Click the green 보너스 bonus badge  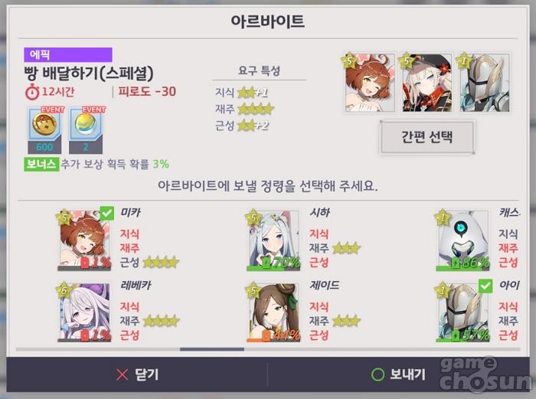[41, 165]
